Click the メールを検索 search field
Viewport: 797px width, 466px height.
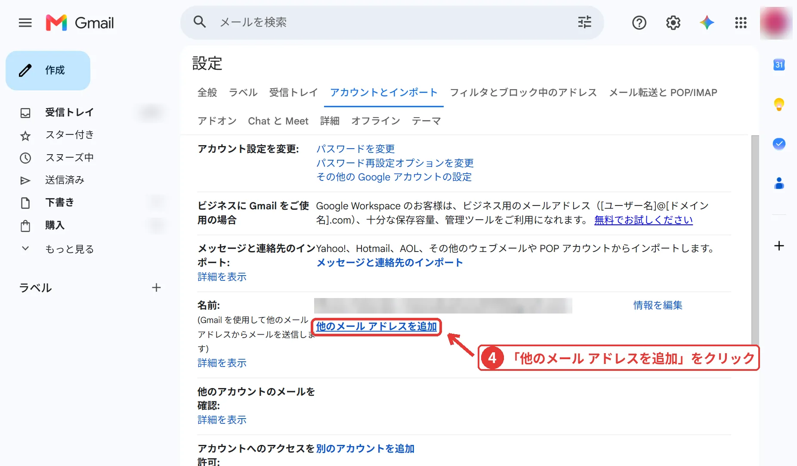392,22
